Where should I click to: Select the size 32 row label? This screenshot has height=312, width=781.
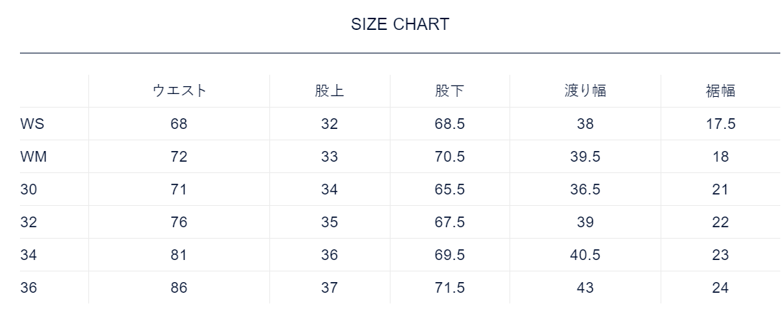pos(29,222)
